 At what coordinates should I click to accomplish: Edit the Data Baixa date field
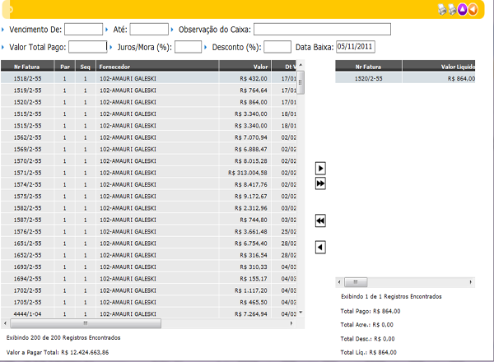355,47
